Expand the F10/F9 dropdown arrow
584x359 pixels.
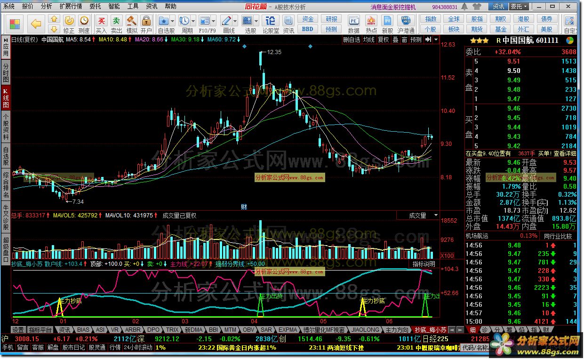click(213, 21)
